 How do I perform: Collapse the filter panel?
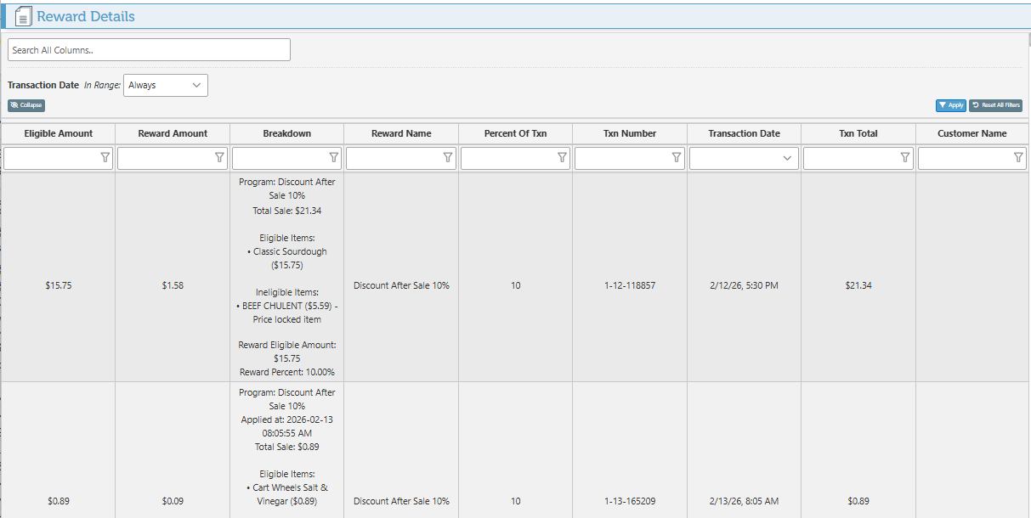point(26,105)
